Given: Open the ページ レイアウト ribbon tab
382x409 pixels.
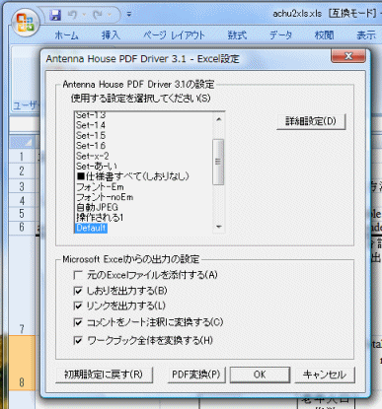Looking at the screenshot, I should pos(174,34).
